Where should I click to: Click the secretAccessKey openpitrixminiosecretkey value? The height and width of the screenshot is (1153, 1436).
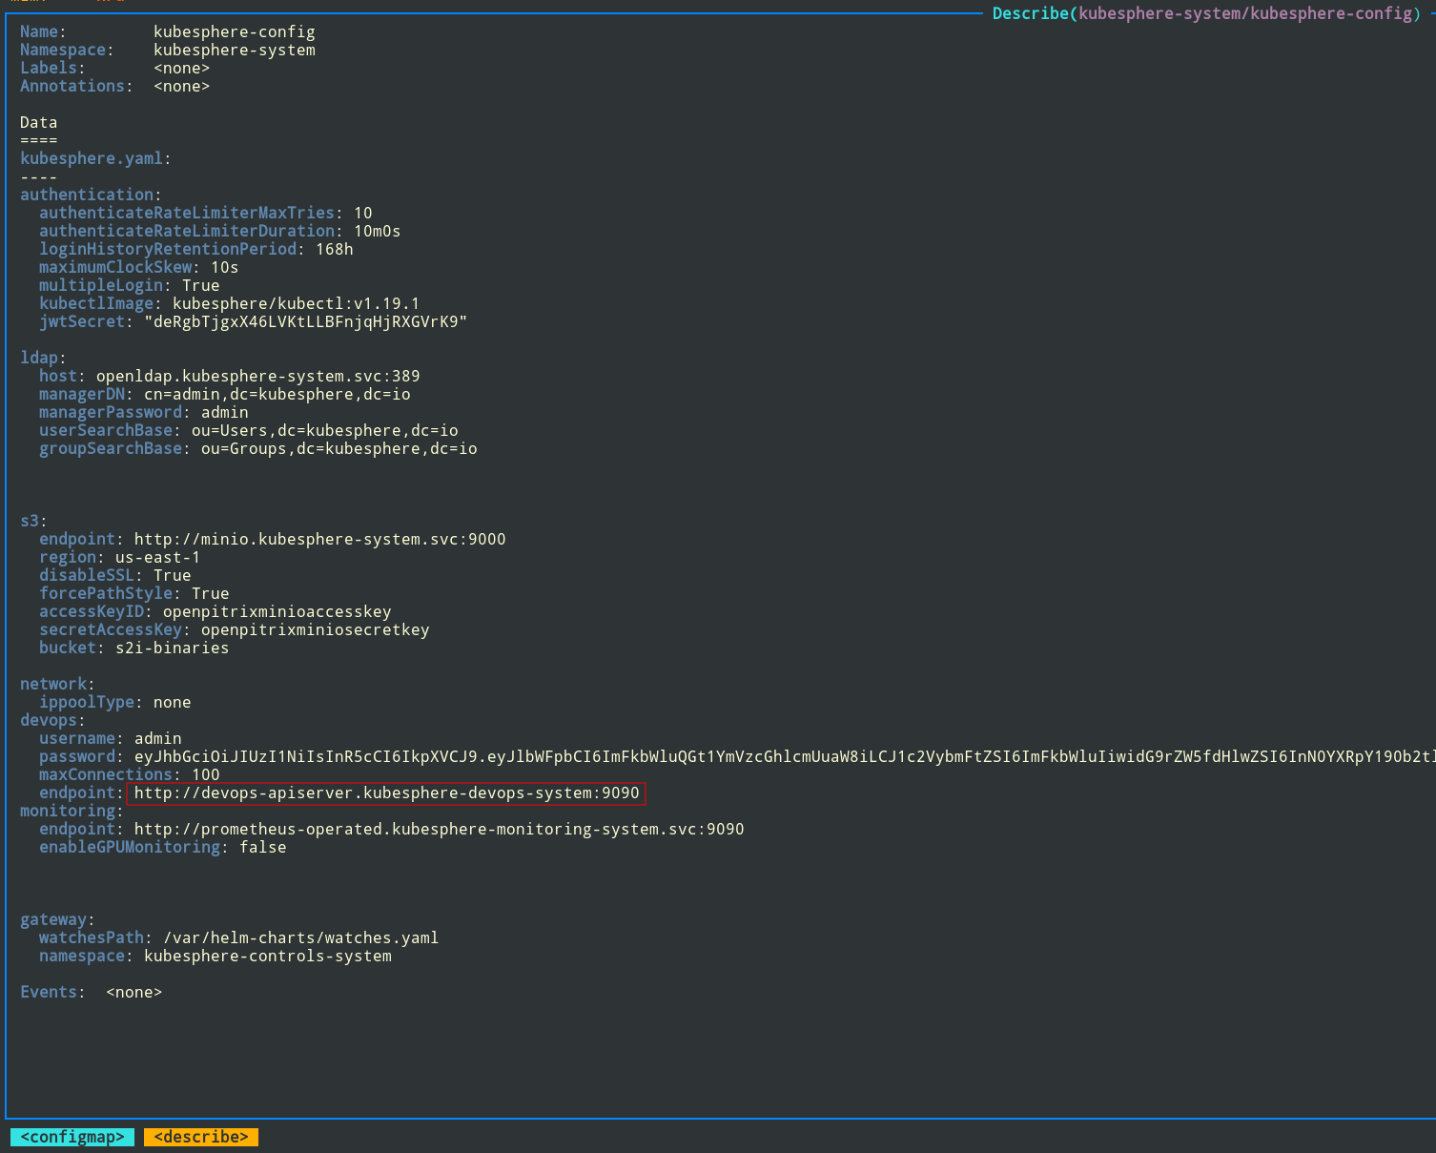click(315, 629)
